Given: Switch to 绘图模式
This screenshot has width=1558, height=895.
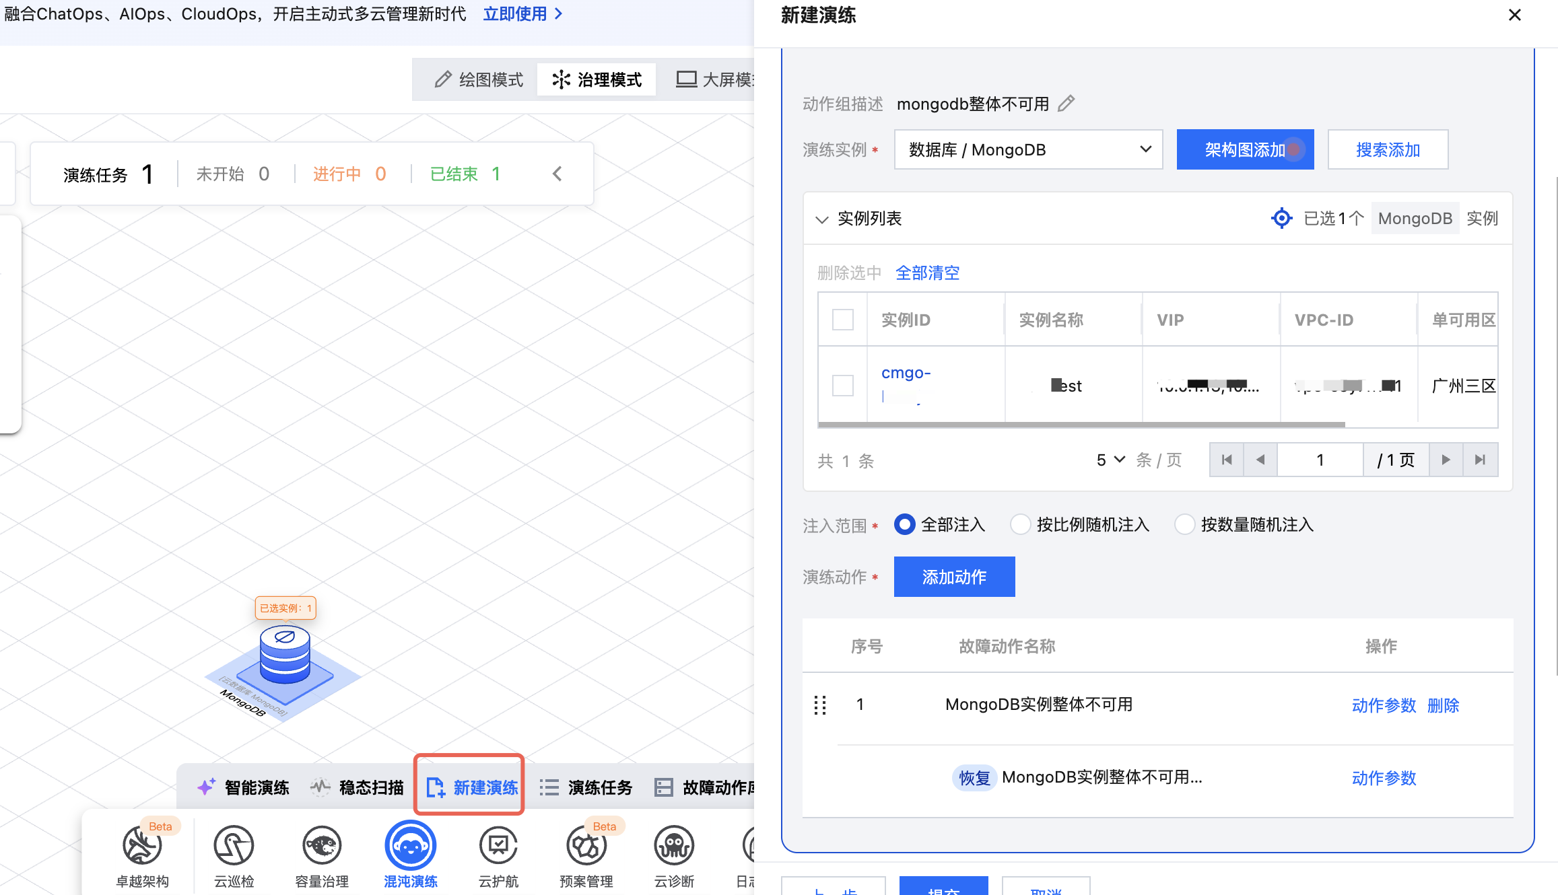Looking at the screenshot, I should tap(479, 79).
